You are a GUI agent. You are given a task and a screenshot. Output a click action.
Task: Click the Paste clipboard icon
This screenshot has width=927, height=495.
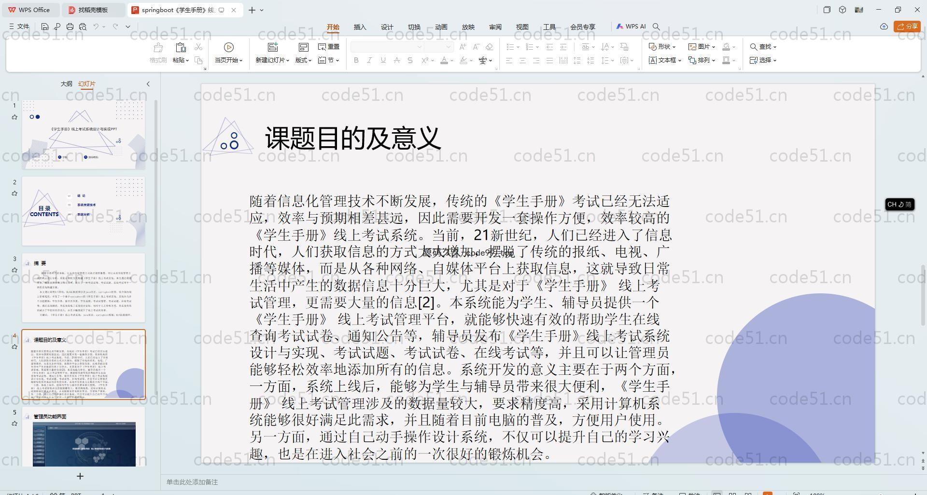point(181,47)
